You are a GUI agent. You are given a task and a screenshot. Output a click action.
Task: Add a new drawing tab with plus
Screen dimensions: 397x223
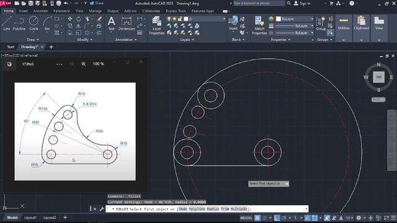point(51,47)
